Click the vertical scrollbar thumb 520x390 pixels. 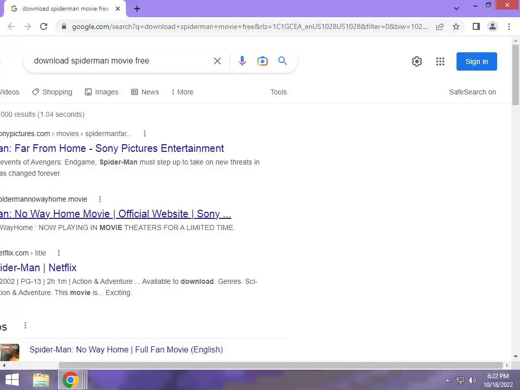(x=515, y=75)
